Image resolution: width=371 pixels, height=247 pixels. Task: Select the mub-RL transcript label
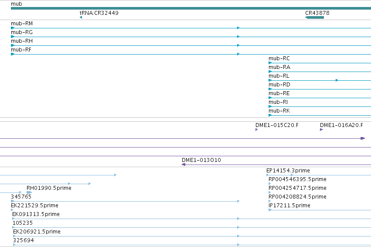(279, 76)
